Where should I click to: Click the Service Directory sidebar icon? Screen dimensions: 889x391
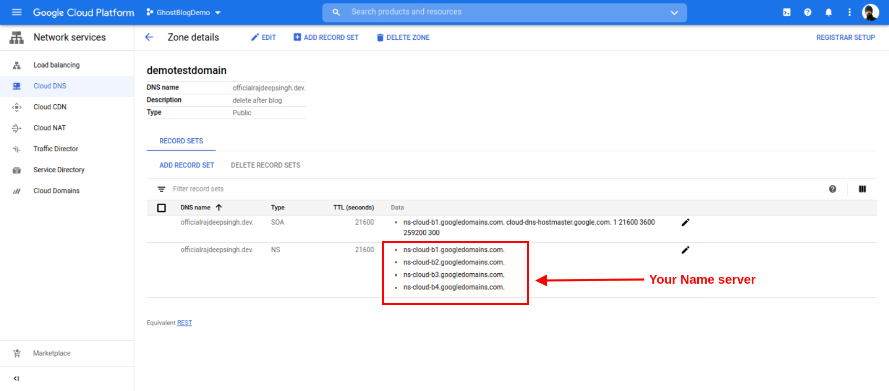(17, 170)
